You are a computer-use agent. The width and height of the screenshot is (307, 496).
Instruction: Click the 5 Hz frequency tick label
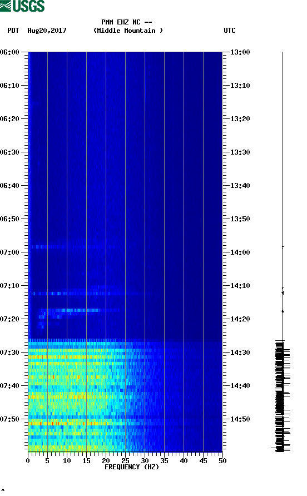pyautogui.click(x=47, y=461)
